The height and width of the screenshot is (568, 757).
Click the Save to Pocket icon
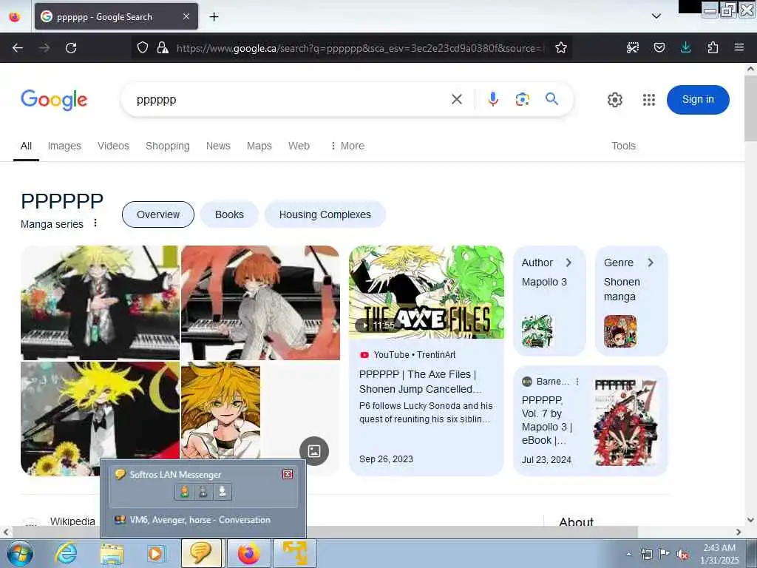pyautogui.click(x=659, y=47)
